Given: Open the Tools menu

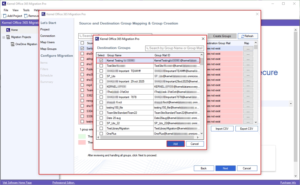Looking at the screenshot, I should tap(26, 10).
